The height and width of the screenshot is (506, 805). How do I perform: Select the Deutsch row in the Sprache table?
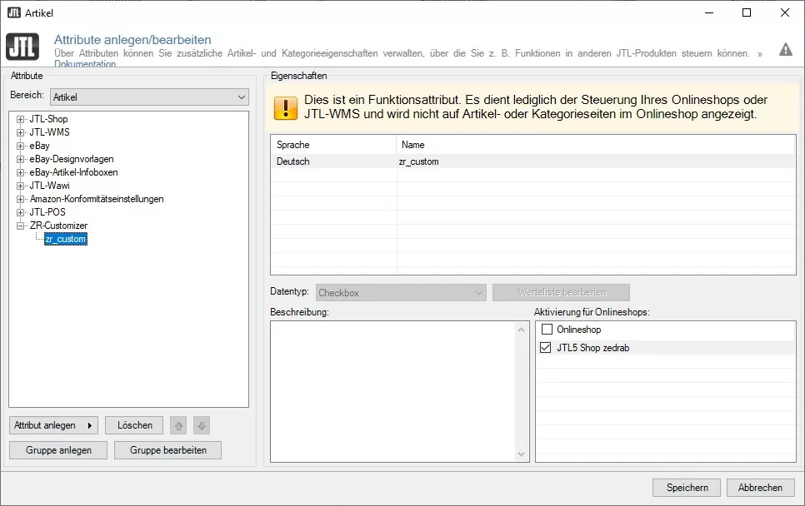point(333,161)
